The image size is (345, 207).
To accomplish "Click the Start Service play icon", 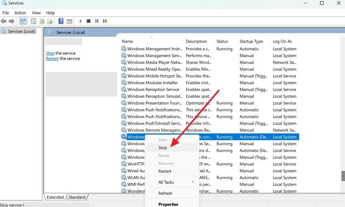I will click(x=80, y=21).
